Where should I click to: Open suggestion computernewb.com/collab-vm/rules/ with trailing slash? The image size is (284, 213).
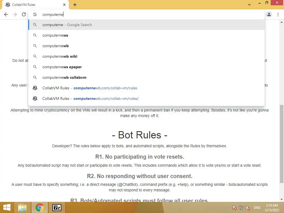pos(146,98)
